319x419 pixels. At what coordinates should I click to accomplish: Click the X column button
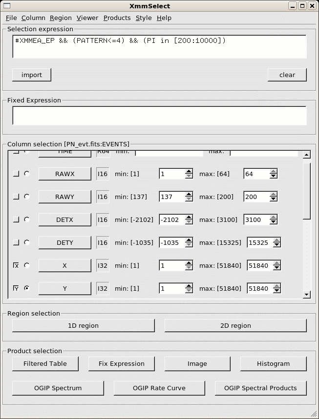point(65,266)
